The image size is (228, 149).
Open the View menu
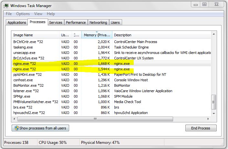[x=38, y=14]
